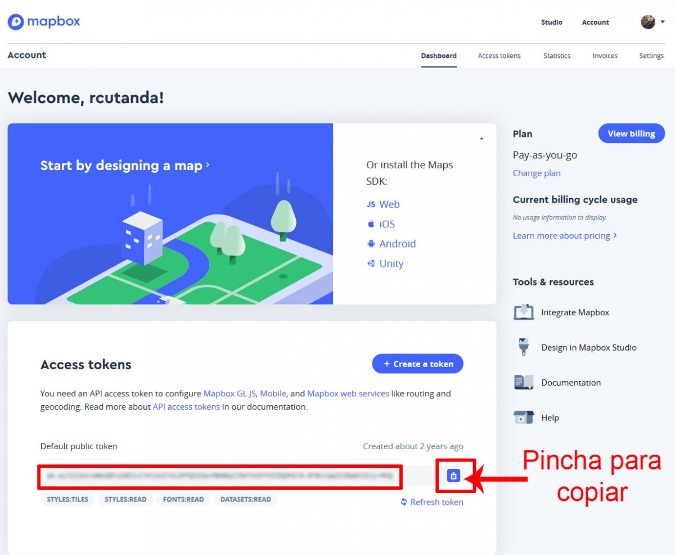
Task: Open the Help resource link
Action: coord(550,418)
